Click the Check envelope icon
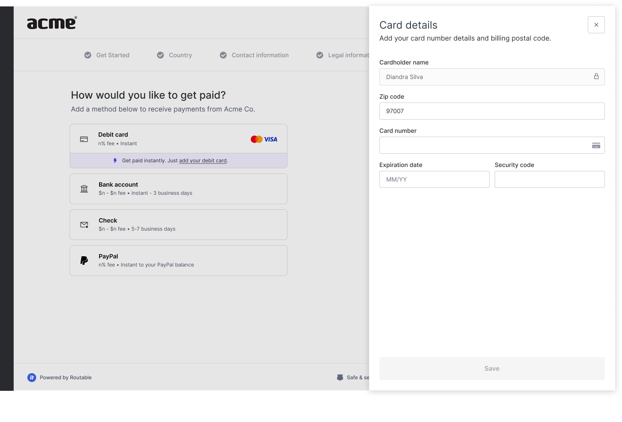Screen dimensions: 622x422 (x=84, y=225)
